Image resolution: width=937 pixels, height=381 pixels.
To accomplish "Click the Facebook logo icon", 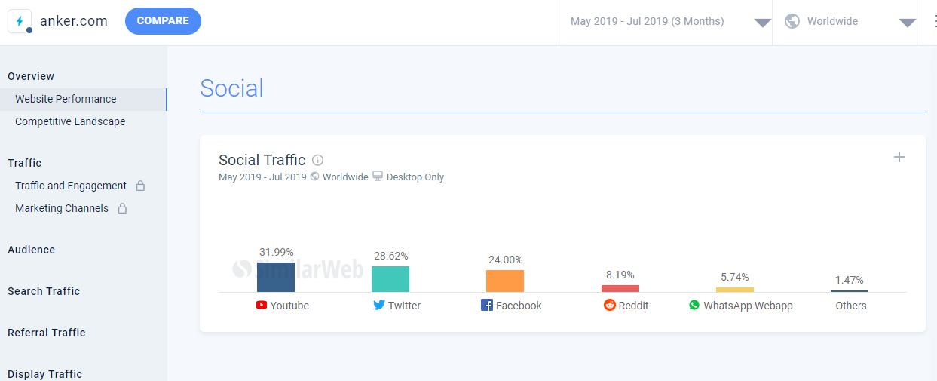I will click(487, 306).
